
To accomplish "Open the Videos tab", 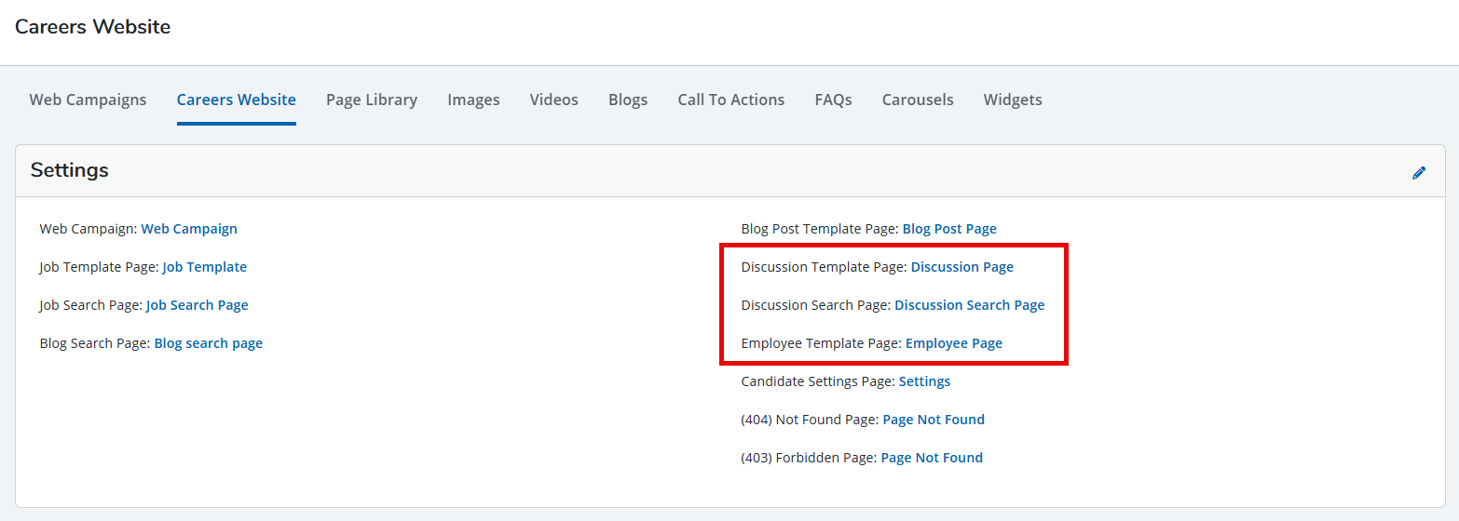I will tap(553, 100).
